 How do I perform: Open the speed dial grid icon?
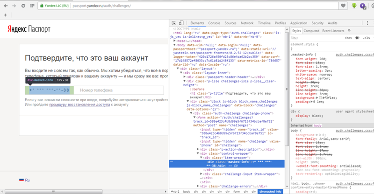32,6
